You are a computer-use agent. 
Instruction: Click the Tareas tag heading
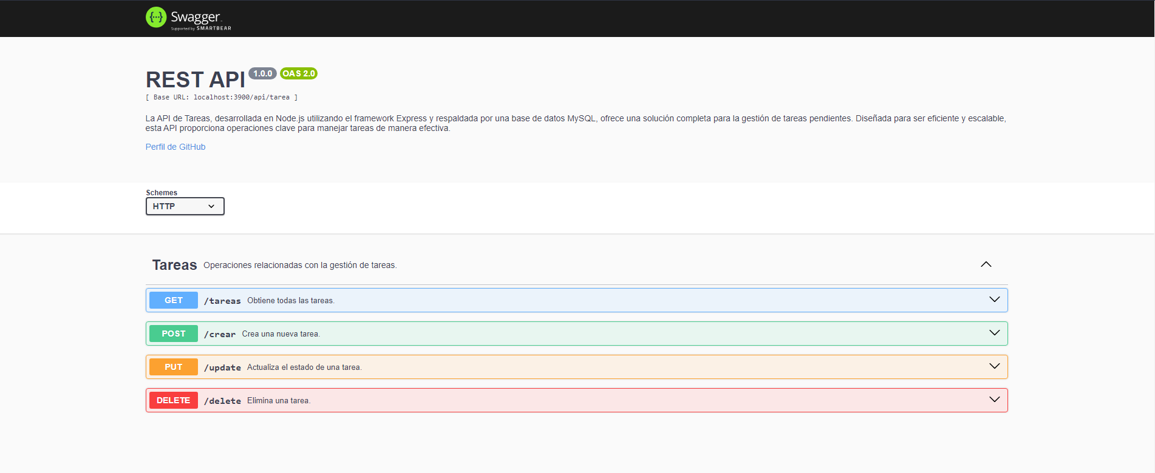click(x=174, y=265)
